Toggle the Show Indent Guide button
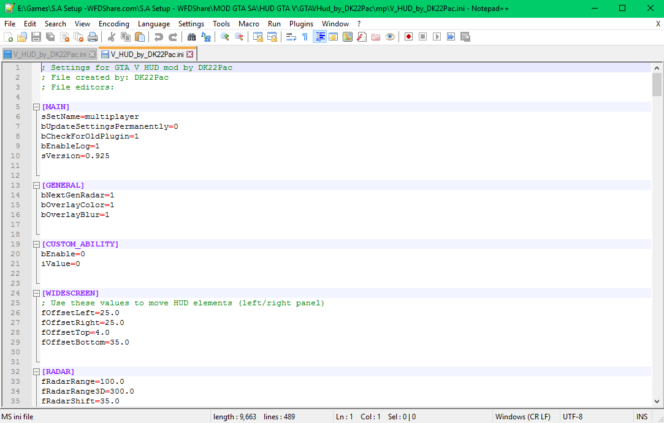This screenshot has height=423, width=664. tap(319, 37)
